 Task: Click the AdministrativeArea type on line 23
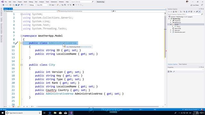tap(60, 94)
